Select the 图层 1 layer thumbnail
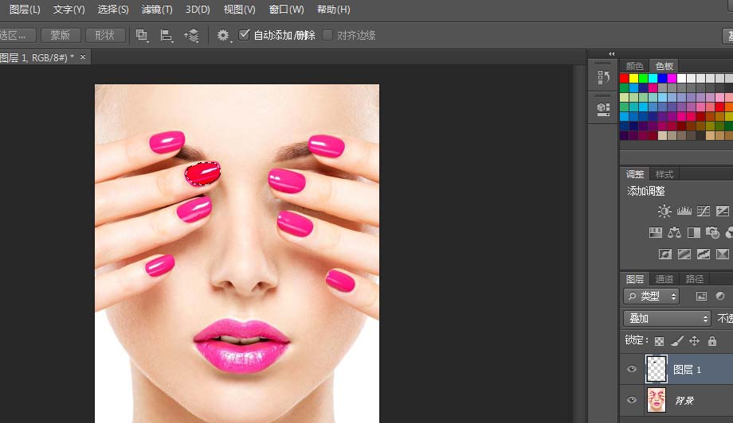 point(657,369)
